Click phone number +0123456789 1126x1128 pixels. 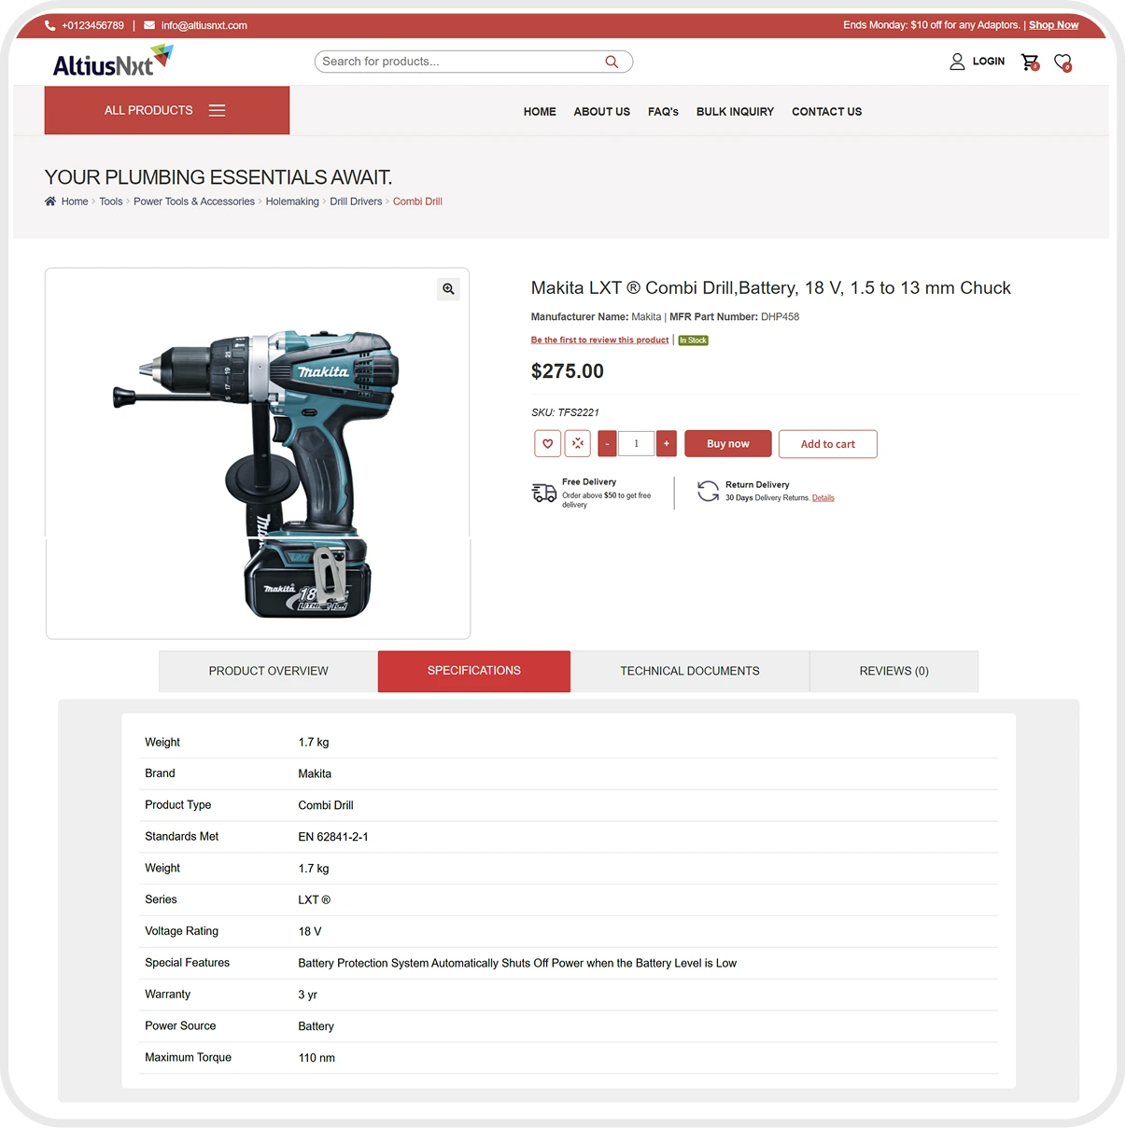tap(92, 25)
